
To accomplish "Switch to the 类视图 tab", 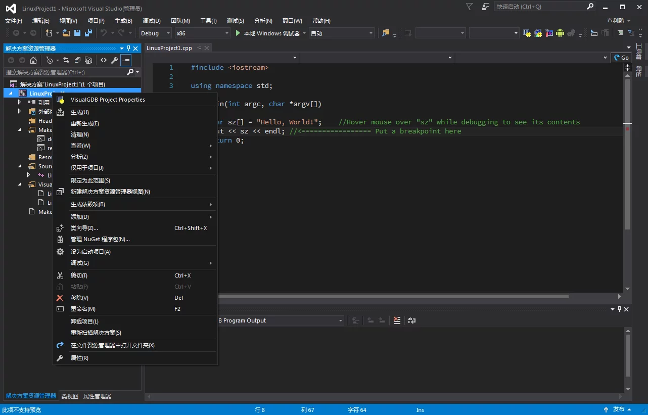I will click(x=70, y=396).
